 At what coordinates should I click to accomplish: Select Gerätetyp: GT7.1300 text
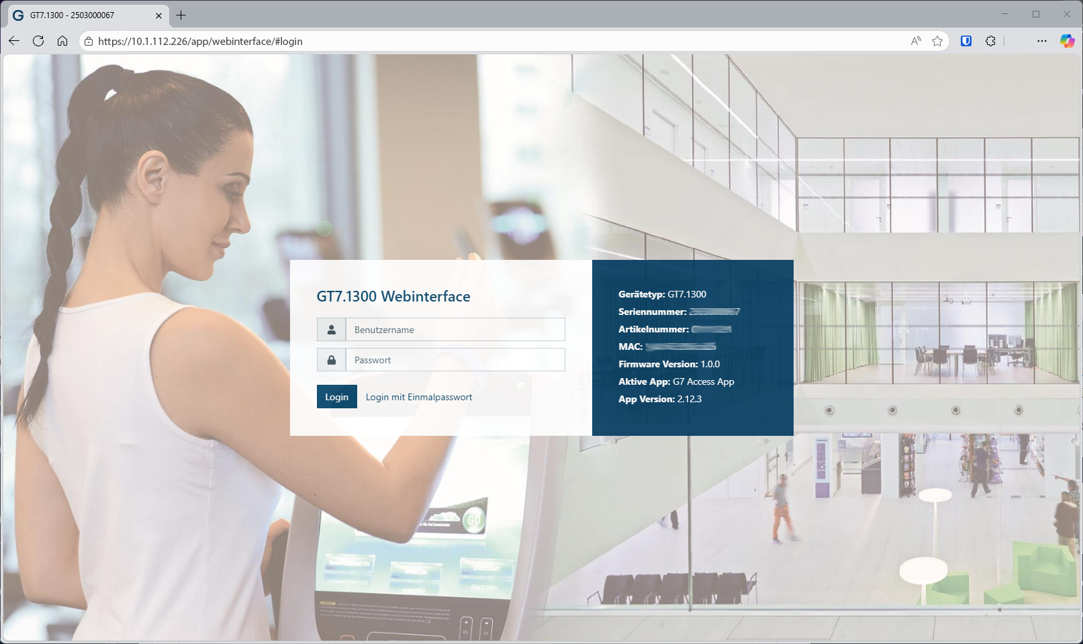coord(662,294)
